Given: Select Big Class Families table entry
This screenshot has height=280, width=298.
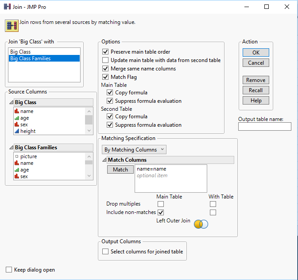Looking at the screenshot, I should click(x=30, y=58).
